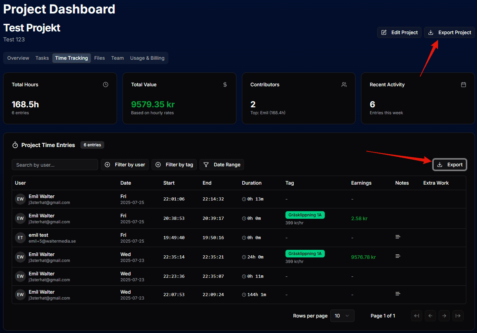Open the Date Range filter
Image resolution: width=477 pixels, height=333 pixels.
tap(222, 165)
